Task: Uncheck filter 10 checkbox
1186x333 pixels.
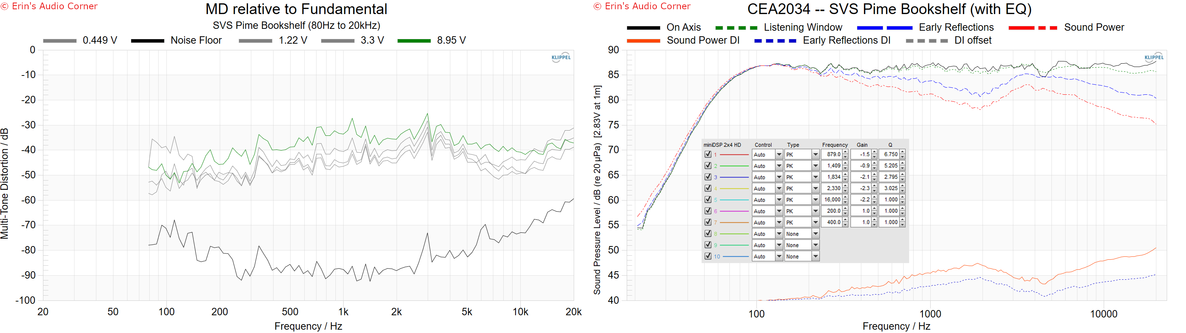Action: pos(708,256)
